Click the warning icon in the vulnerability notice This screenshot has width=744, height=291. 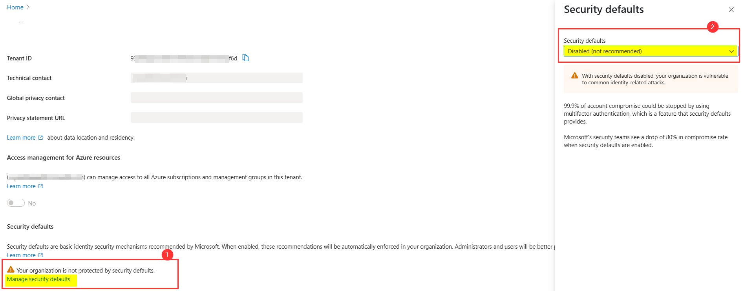coord(574,75)
